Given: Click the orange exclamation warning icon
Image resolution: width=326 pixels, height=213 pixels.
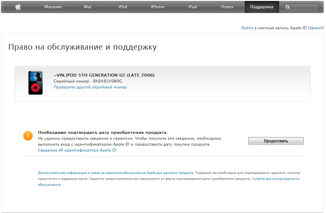Looking at the screenshot, I should pyautogui.click(x=28, y=136).
